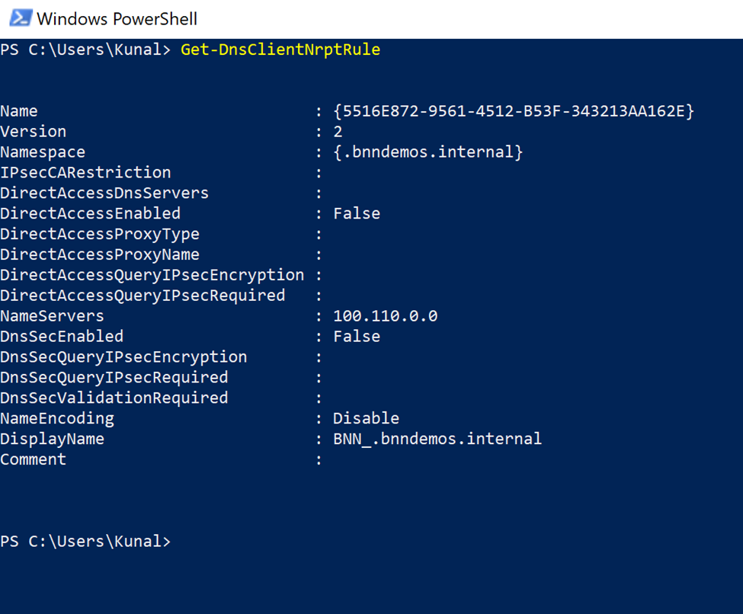Click the first prompt PS C:\Users\Kunal>
743x614 pixels.
coord(85,50)
